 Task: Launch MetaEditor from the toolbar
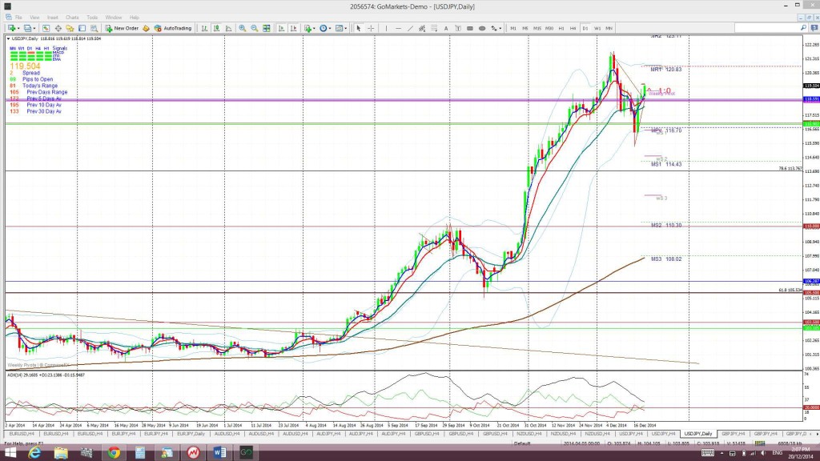[146, 28]
